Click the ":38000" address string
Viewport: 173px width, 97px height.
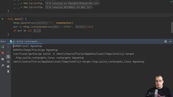(x=66, y=27)
